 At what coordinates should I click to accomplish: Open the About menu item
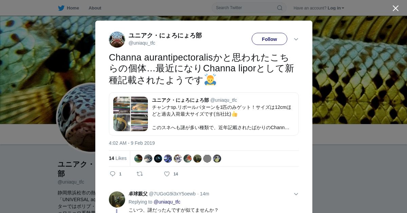(x=95, y=8)
